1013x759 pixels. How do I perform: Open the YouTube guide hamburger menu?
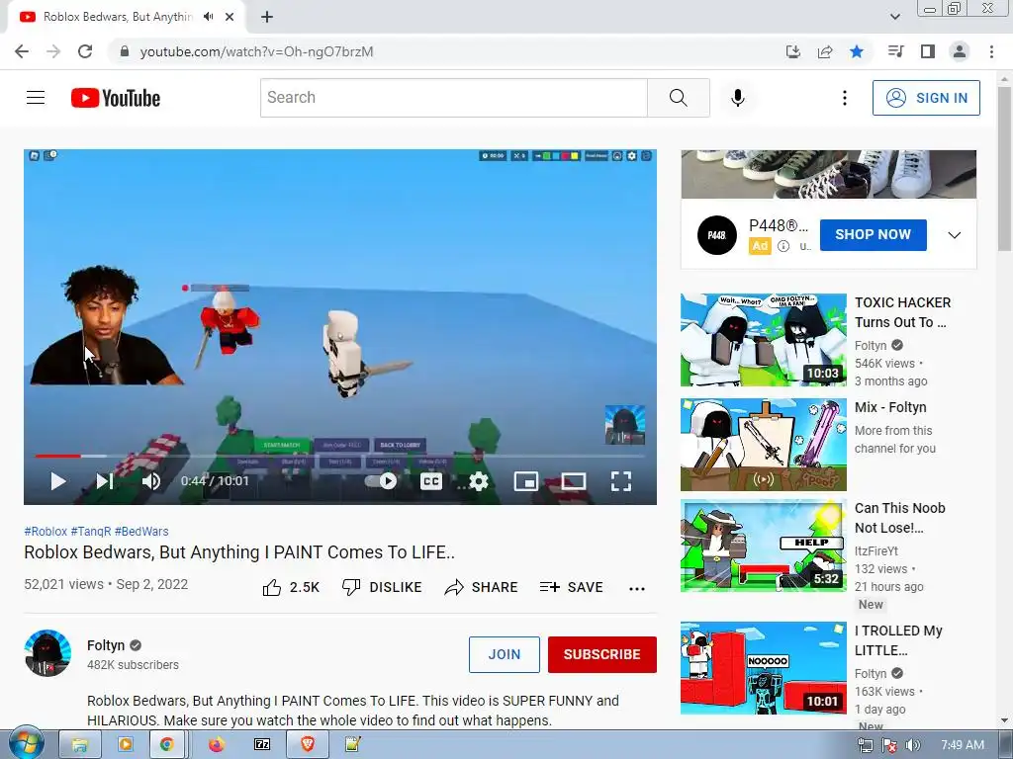[36, 98]
